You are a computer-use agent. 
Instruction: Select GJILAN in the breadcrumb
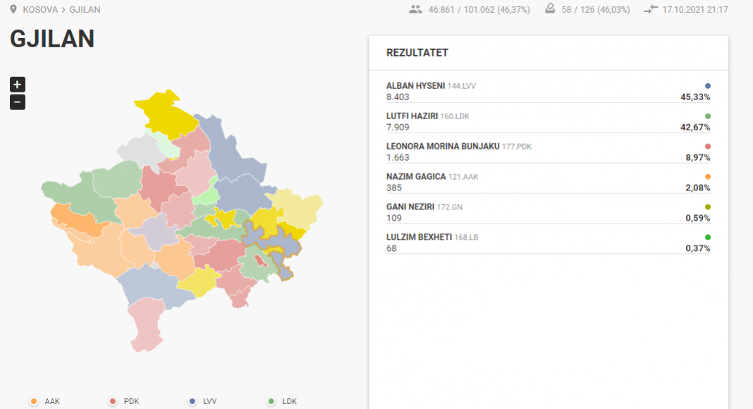[85, 10]
